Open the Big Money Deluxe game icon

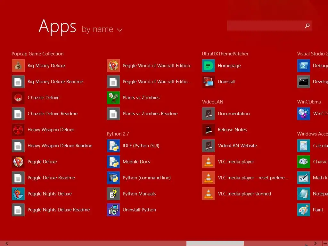click(18, 66)
